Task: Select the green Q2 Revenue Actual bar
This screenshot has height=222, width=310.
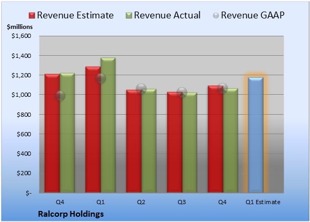Action: [149, 140]
